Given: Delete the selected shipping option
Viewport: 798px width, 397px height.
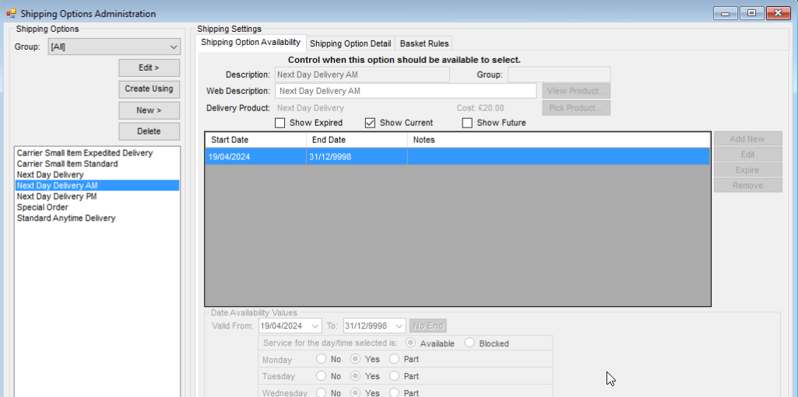Looking at the screenshot, I should tap(149, 131).
